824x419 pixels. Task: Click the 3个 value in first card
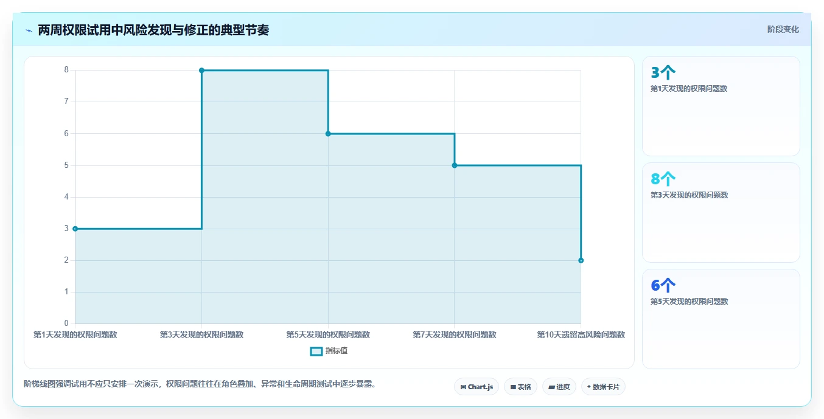click(663, 73)
